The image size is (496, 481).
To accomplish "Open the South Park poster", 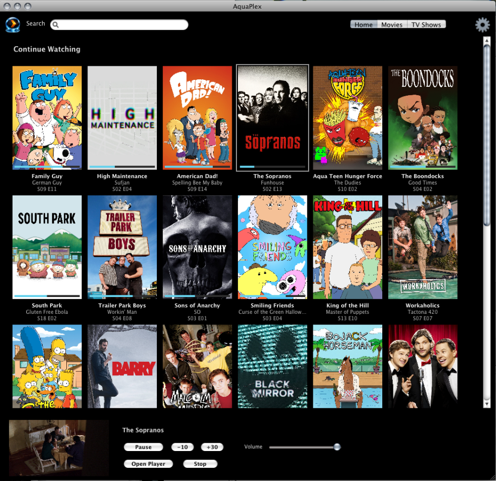I will 47,247.
